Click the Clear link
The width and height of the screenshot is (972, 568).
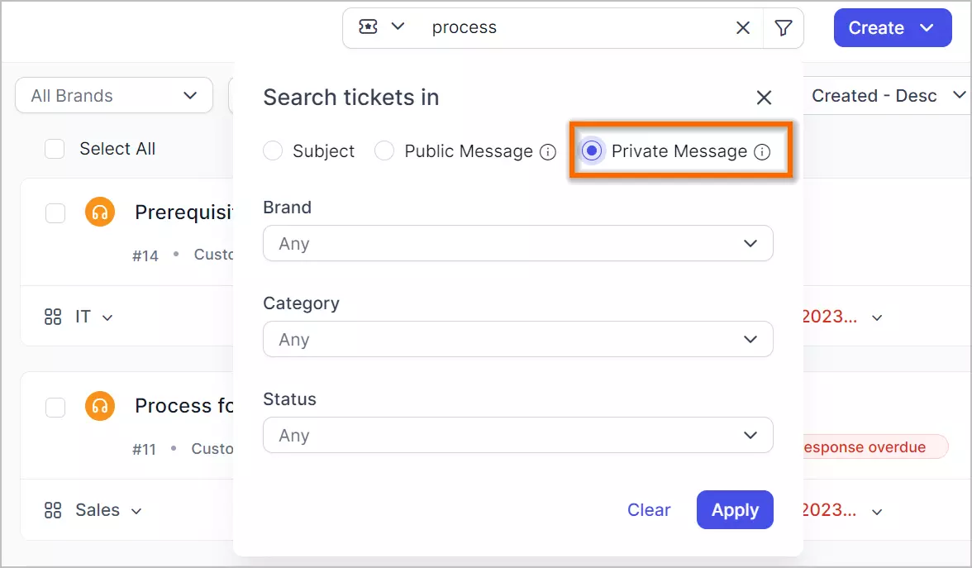[x=648, y=509]
